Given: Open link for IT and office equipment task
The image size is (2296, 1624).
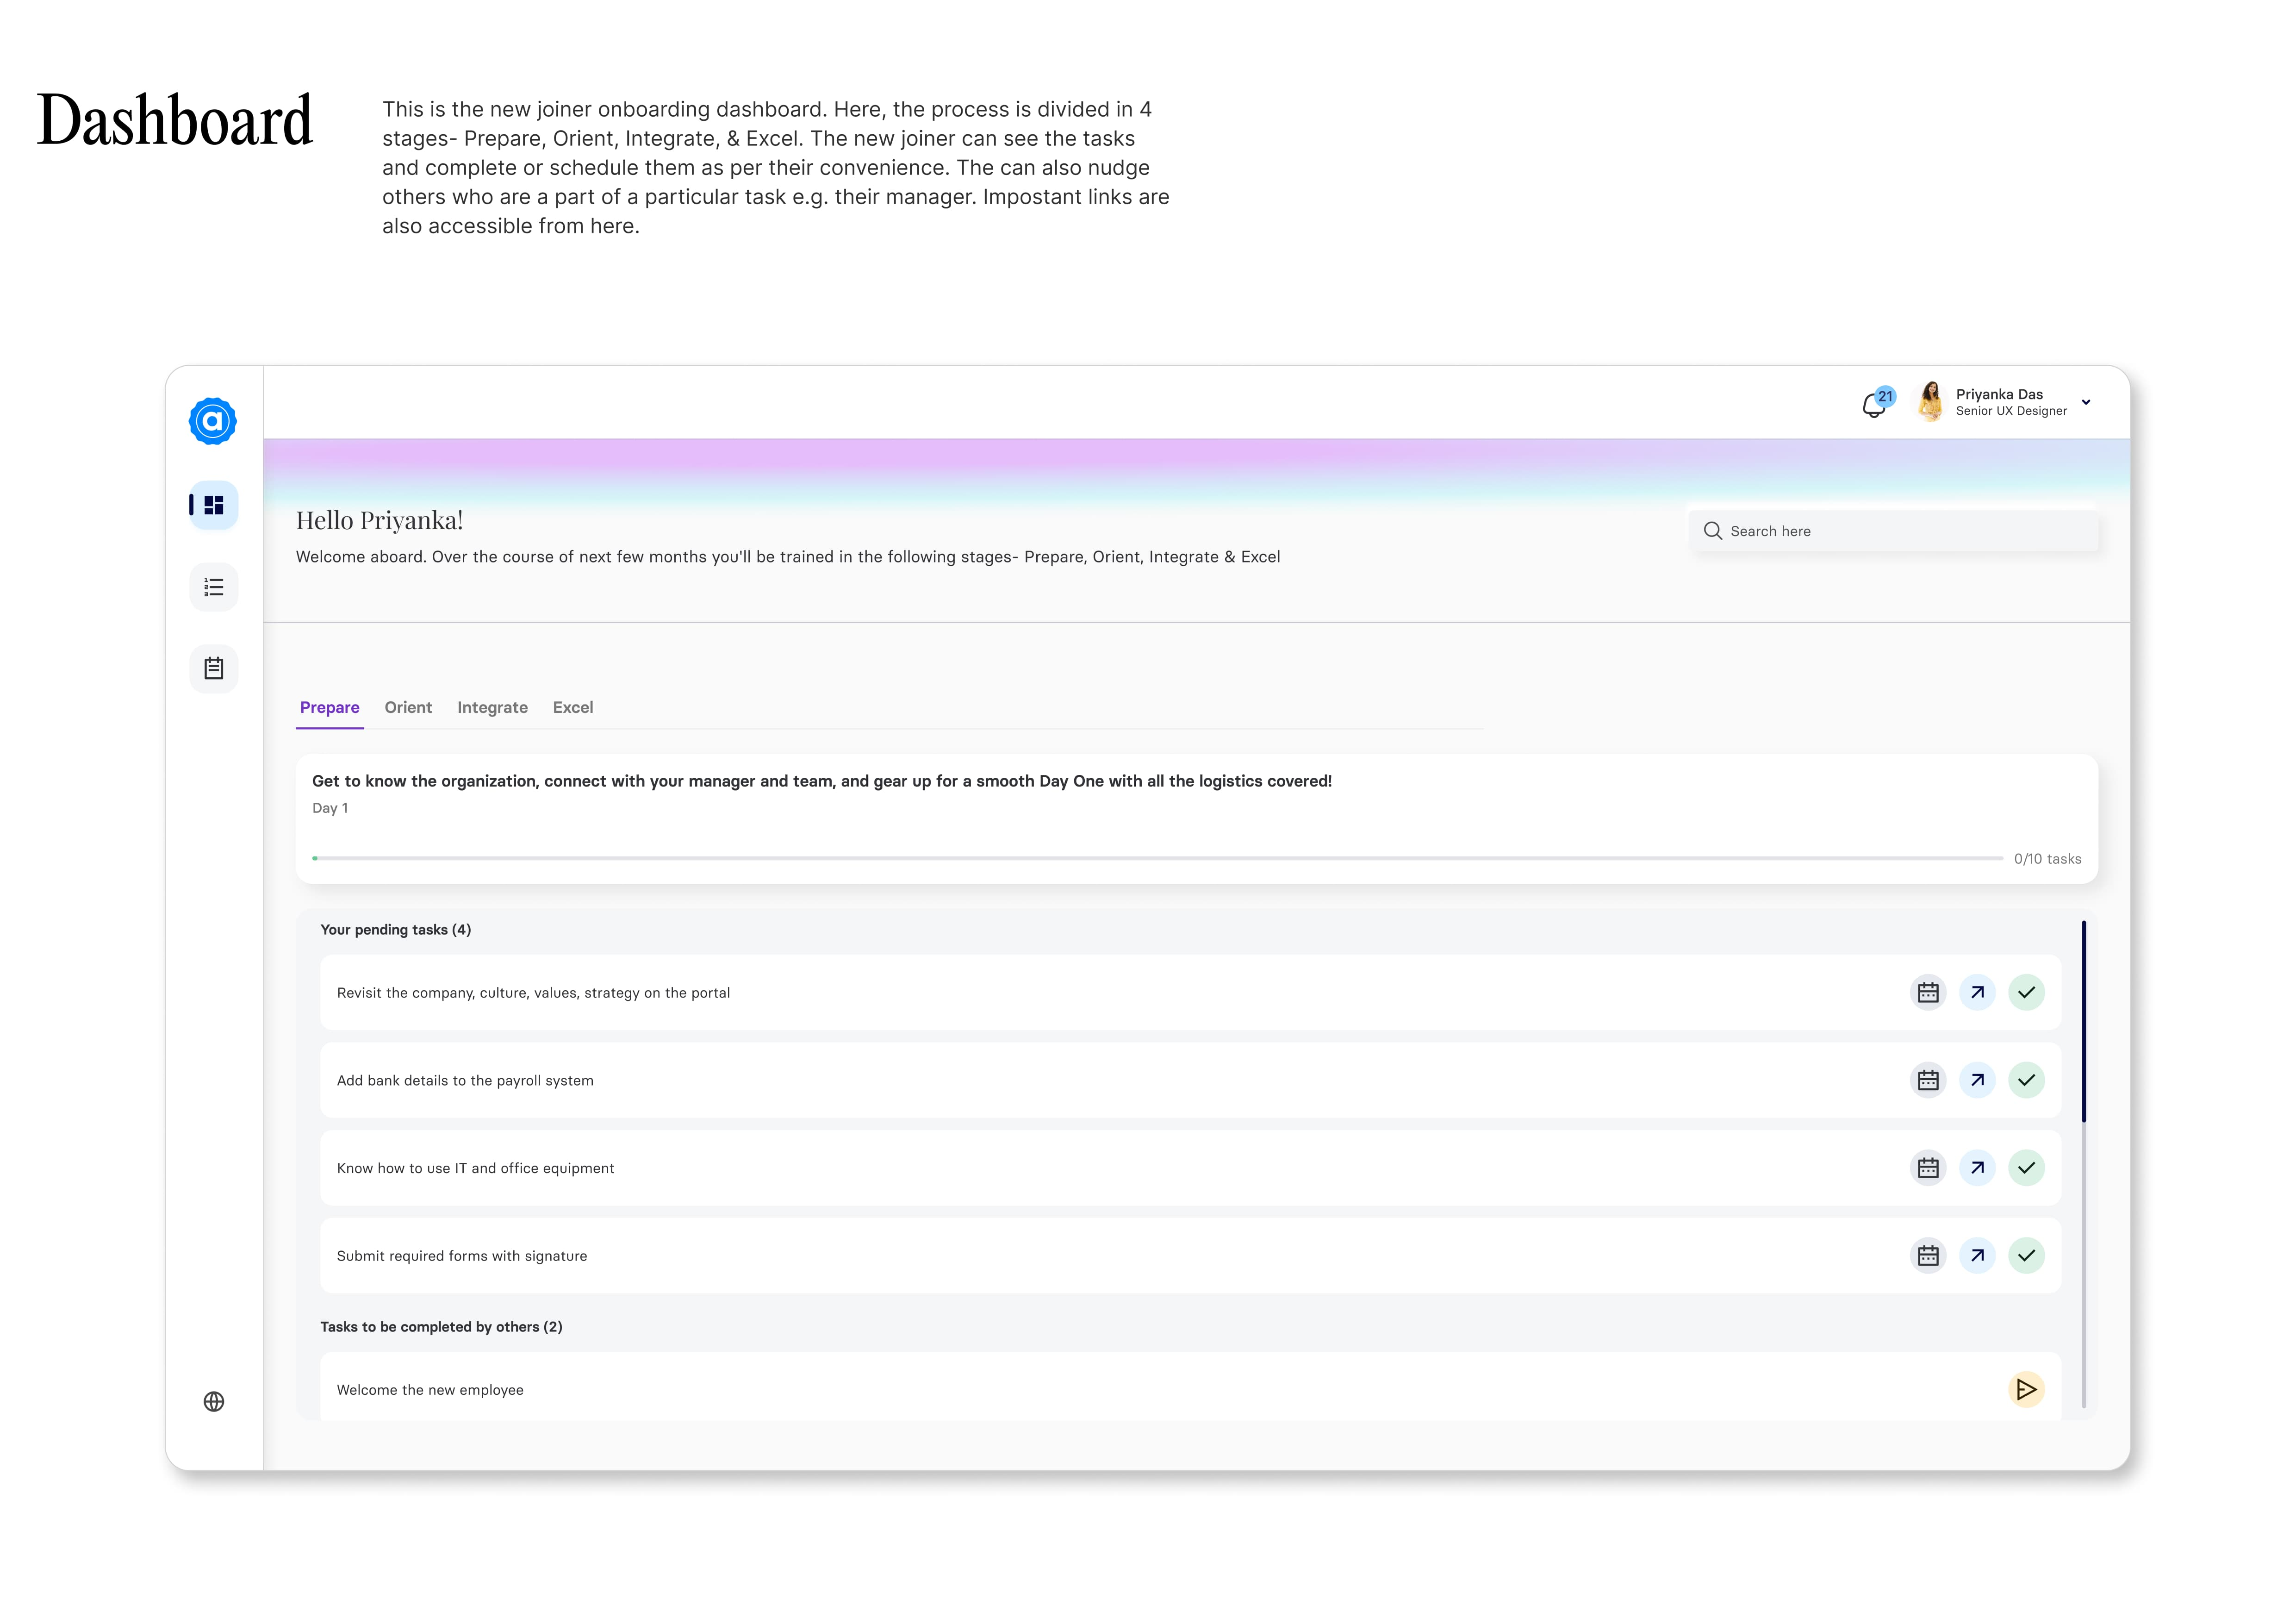Looking at the screenshot, I should 1977,1168.
